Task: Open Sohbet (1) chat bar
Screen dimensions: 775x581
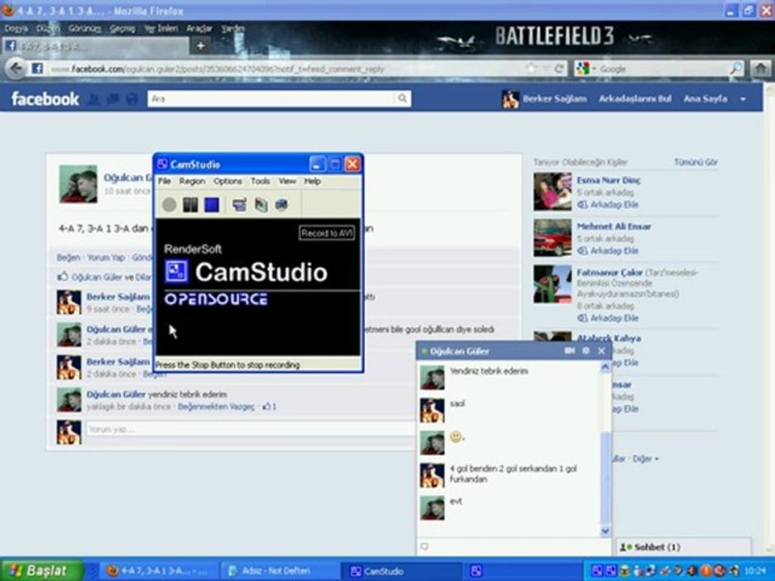Action: pos(684,547)
